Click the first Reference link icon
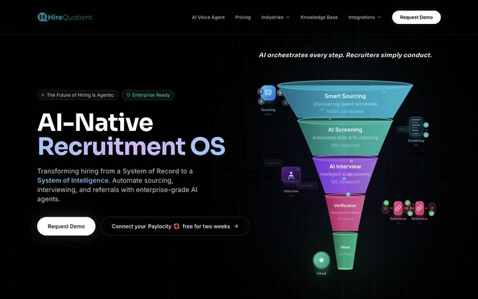Image resolution: width=478 pixels, height=299 pixels. [x=398, y=209]
